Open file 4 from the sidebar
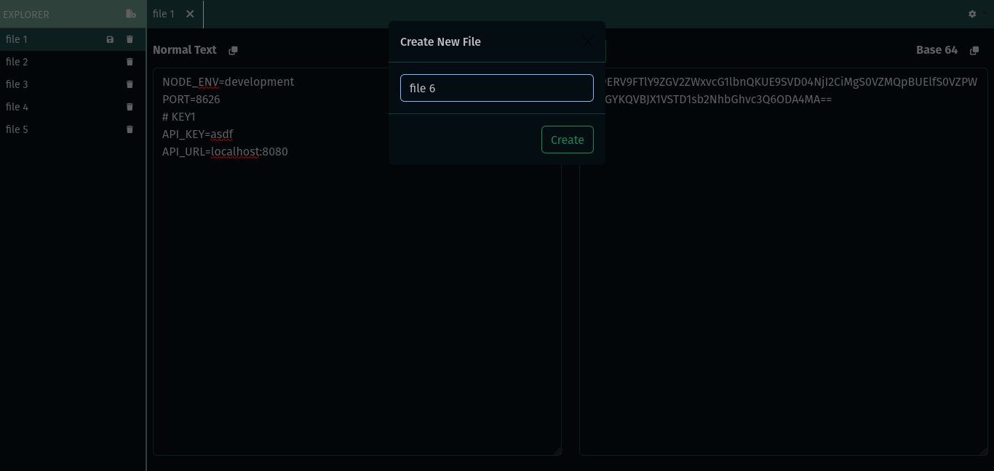 click(17, 107)
